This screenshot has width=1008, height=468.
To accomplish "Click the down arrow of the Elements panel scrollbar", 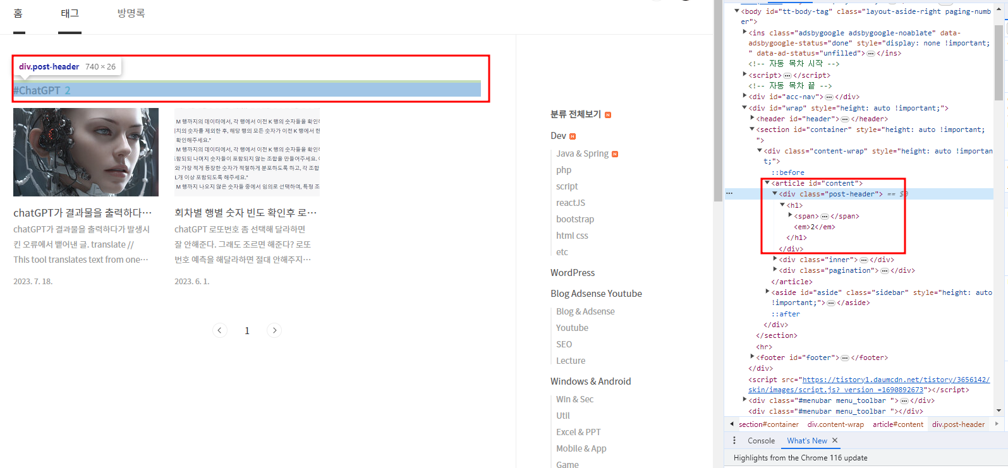I will tap(999, 411).
